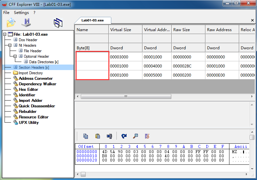Click hex offset 00000010 row label
The width and height of the screenshot is (257, 180).
click(87, 156)
